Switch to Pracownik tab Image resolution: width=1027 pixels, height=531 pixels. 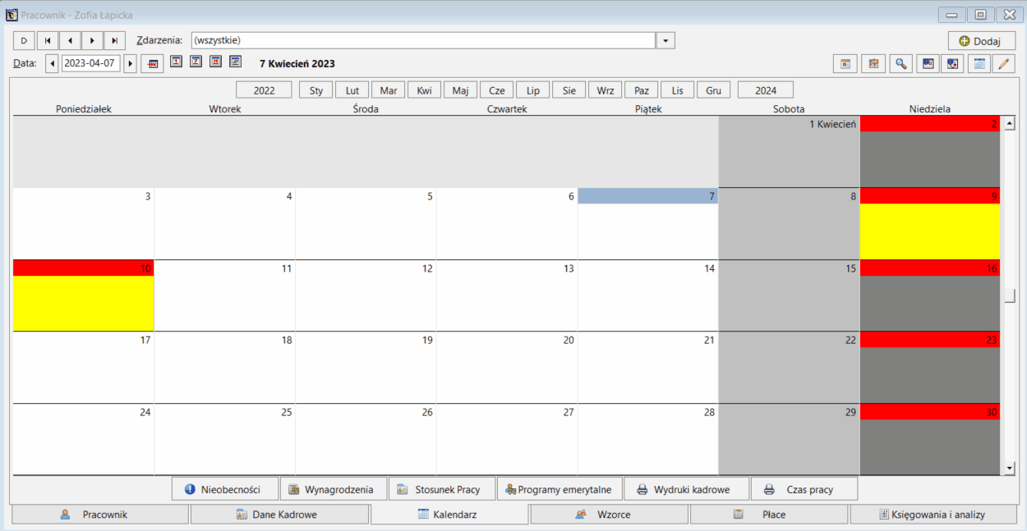tap(100, 515)
